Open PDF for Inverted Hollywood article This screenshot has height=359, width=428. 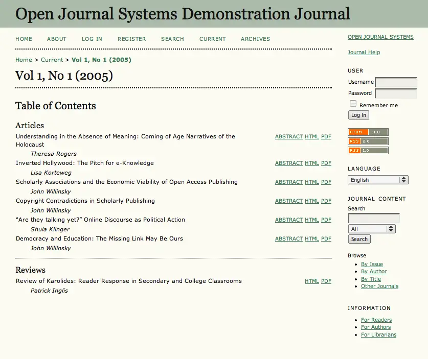[326, 163]
